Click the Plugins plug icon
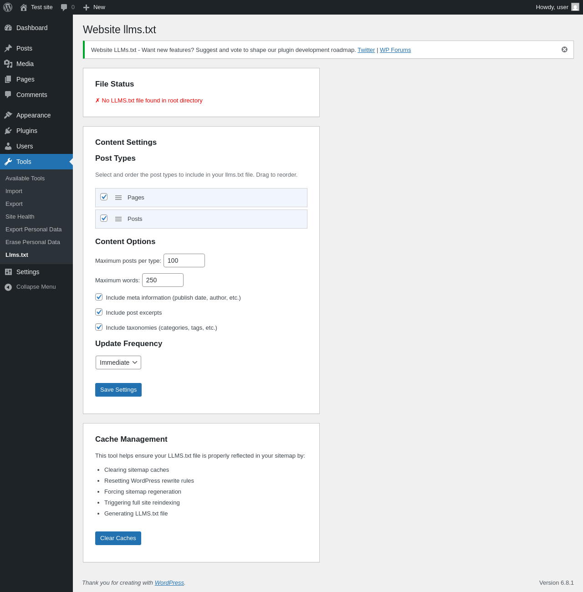This screenshot has height=592, width=583. coord(8,131)
